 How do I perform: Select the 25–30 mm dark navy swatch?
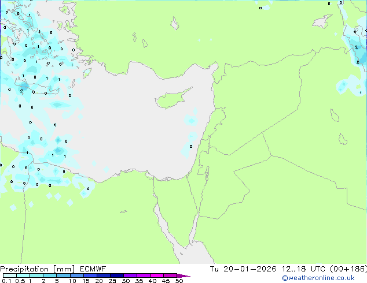pyautogui.click(x=117, y=275)
